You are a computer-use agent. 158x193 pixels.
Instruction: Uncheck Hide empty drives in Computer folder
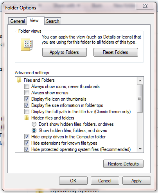tap(27, 137)
